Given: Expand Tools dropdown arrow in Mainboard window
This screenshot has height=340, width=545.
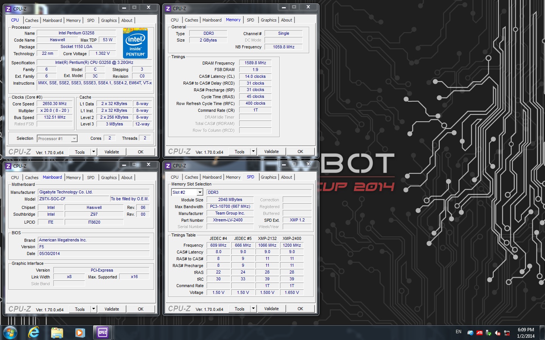Looking at the screenshot, I should tap(93, 309).
